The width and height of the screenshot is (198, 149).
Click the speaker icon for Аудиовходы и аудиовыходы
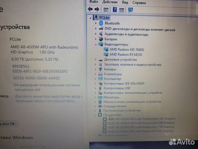coord(101,34)
